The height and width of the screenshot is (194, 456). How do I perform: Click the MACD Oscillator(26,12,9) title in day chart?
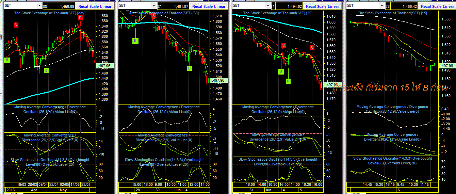[x=50, y=109]
